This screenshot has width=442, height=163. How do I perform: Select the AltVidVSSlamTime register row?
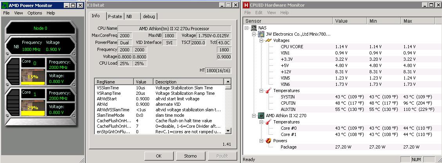160,110
